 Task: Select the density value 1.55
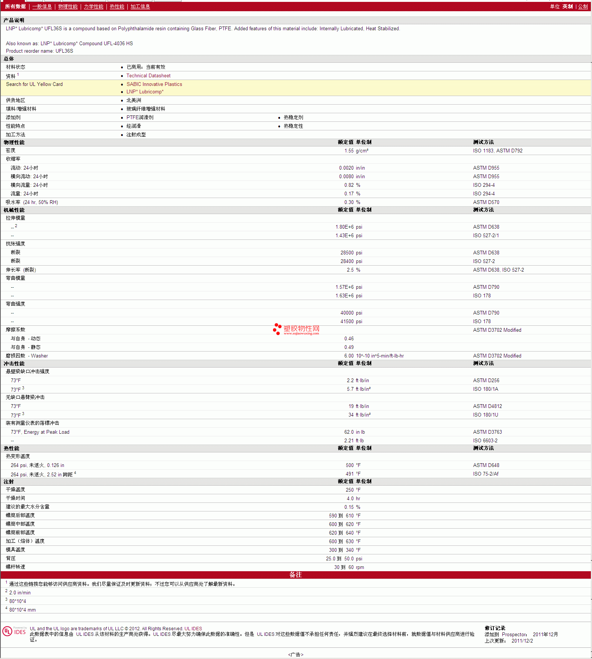click(x=349, y=151)
